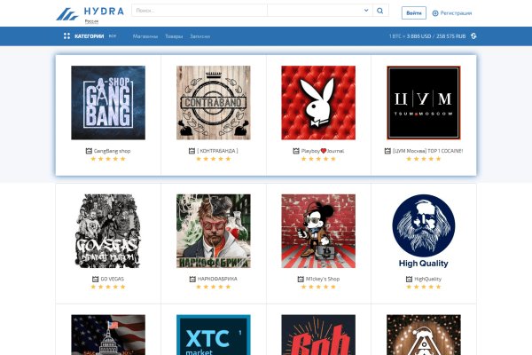Image resolution: width=532 pixels, height=355 pixels.
Task: Open the Товары menu item
Action: tap(174, 36)
